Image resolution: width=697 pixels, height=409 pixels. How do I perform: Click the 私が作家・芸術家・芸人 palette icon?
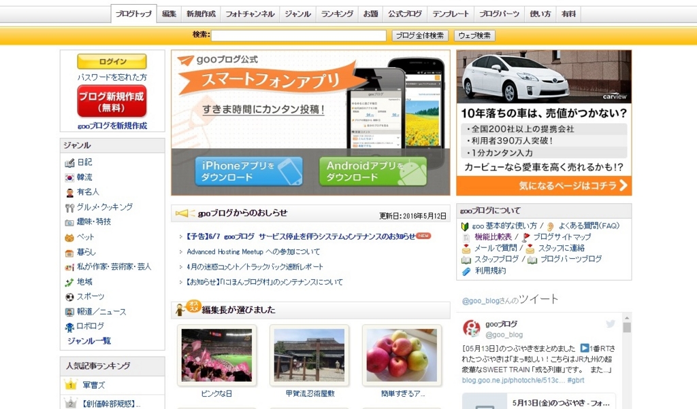tap(69, 268)
